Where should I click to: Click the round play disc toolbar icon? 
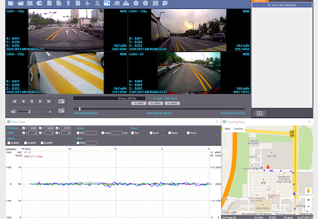tap(145, 3)
